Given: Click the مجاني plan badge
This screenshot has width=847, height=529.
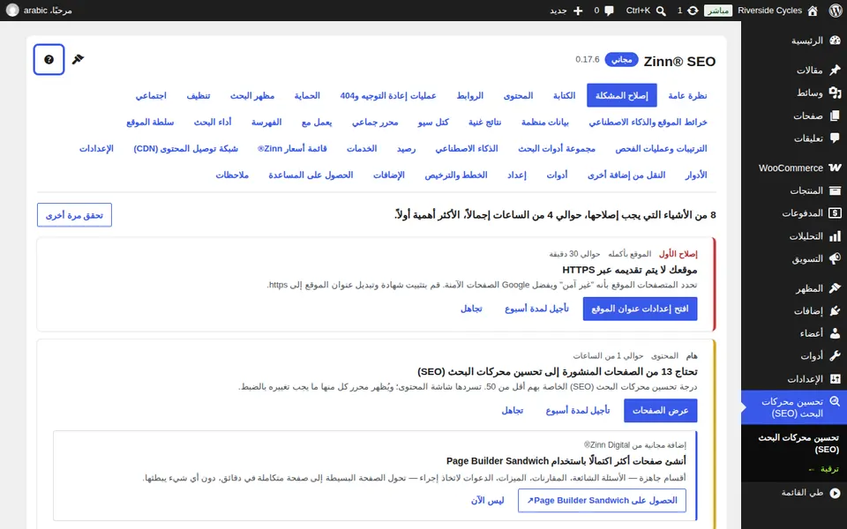Looking at the screenshot, I should (x=621, y=59).
